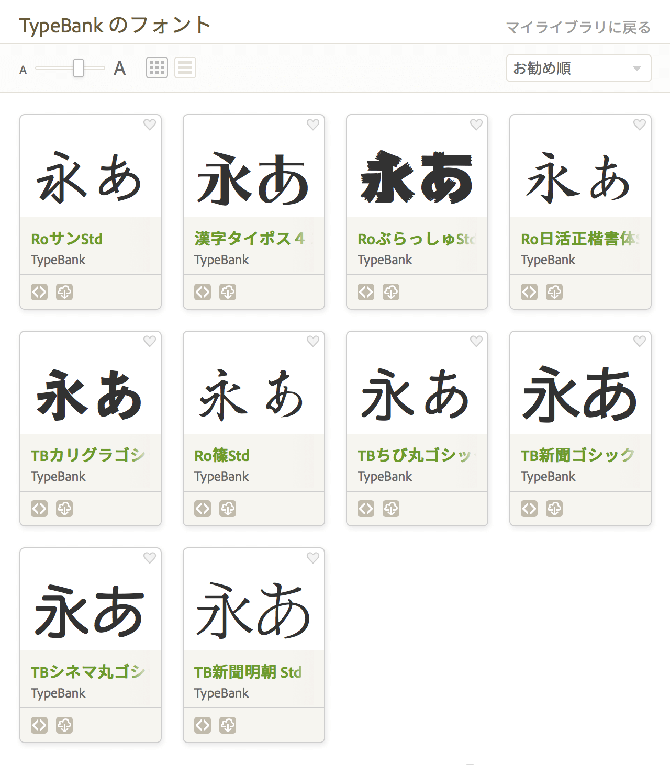Click desktop sync icon for Ro篠Std
This screenshot has width=670, height=765.
[228, 509]
